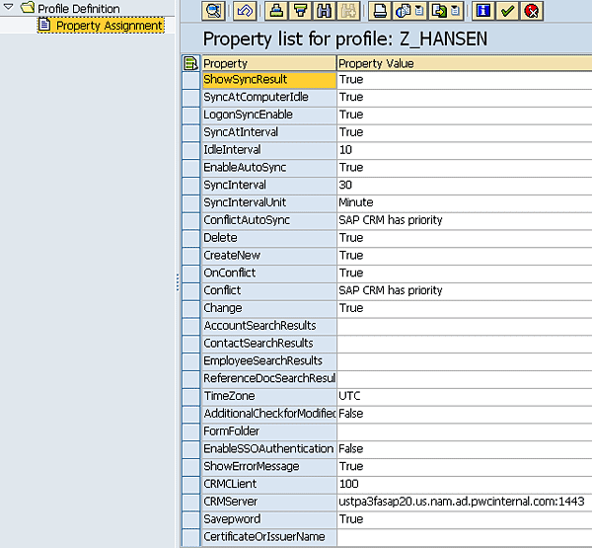Click the ShowSyncResult property cell

[268, 80]
